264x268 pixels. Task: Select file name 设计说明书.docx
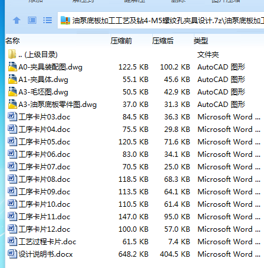point(46,254)
